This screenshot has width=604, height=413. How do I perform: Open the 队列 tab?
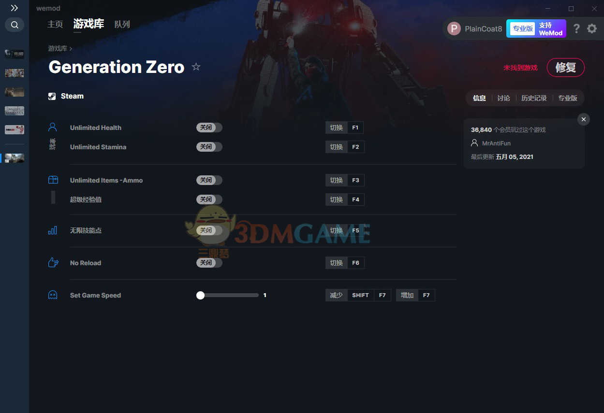click(122, 24)
